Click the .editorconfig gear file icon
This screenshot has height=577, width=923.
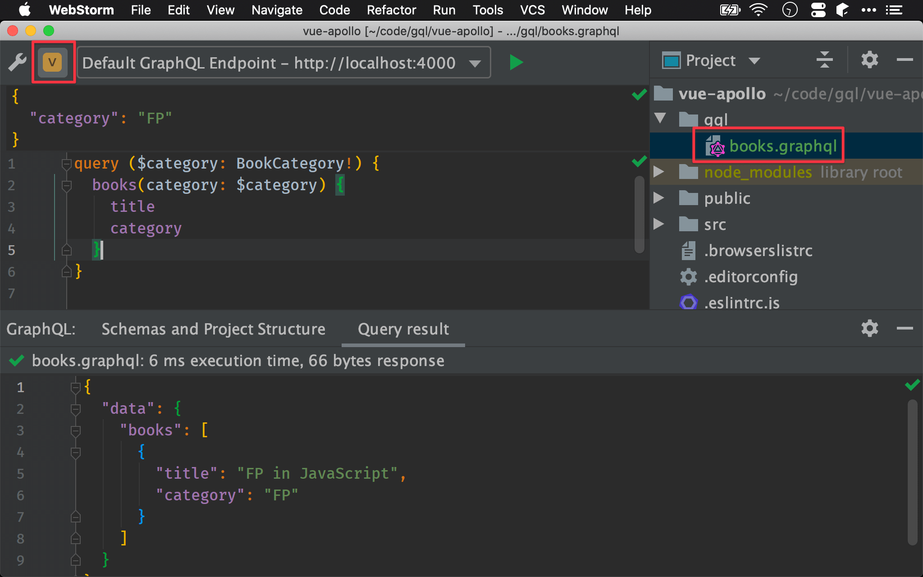(688, 276)
